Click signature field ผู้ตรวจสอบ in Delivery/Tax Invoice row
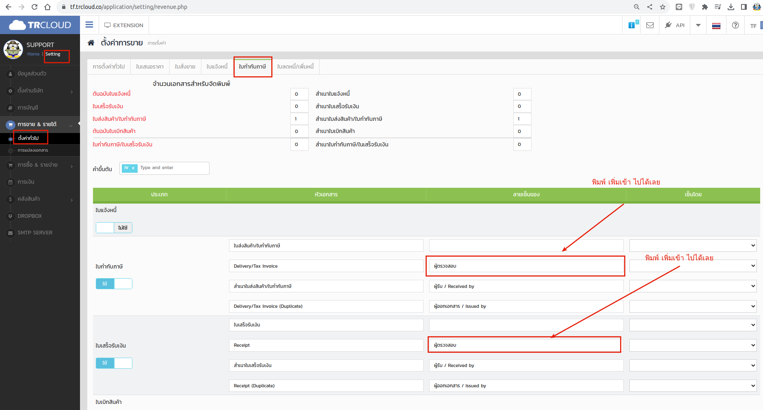The image size is (763, 410). [526, 266]
